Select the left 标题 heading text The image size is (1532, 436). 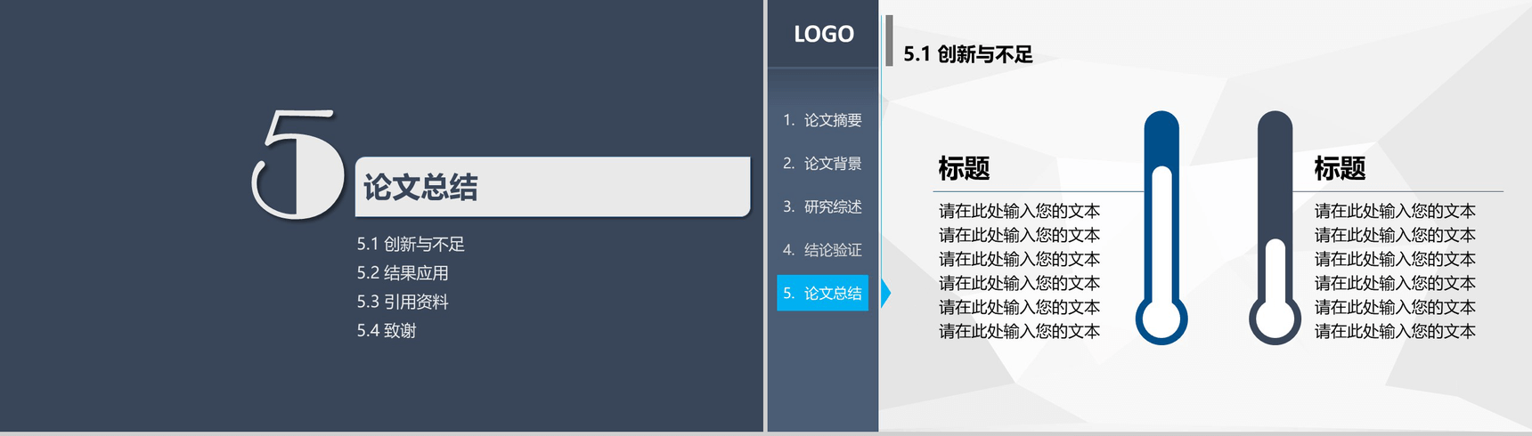click(964, 168)
